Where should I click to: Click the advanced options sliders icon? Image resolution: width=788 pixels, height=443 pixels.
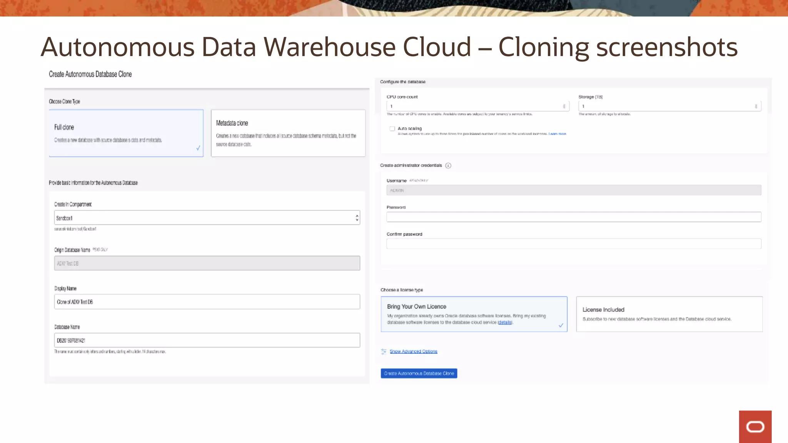tap(384, 351)
